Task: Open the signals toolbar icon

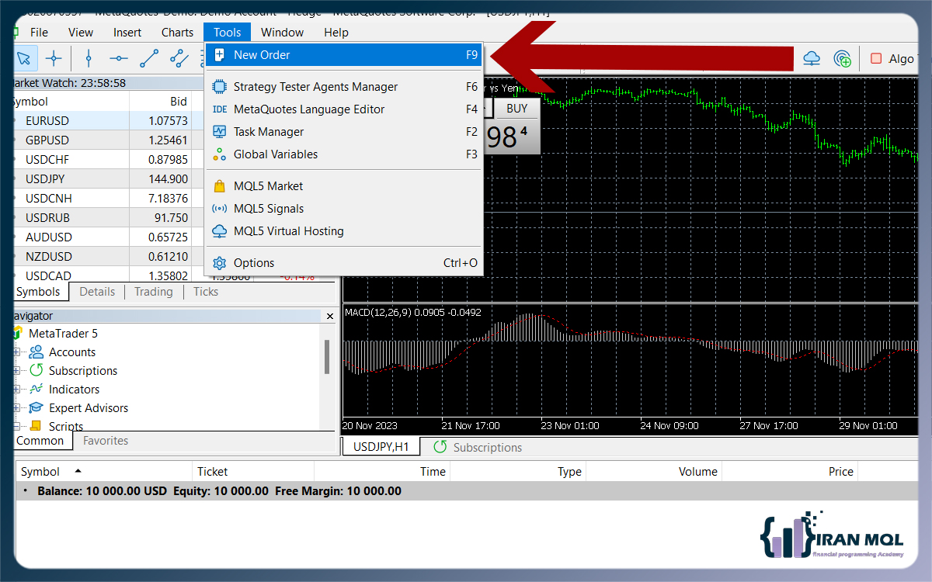Action: click(x=842, y=58)
